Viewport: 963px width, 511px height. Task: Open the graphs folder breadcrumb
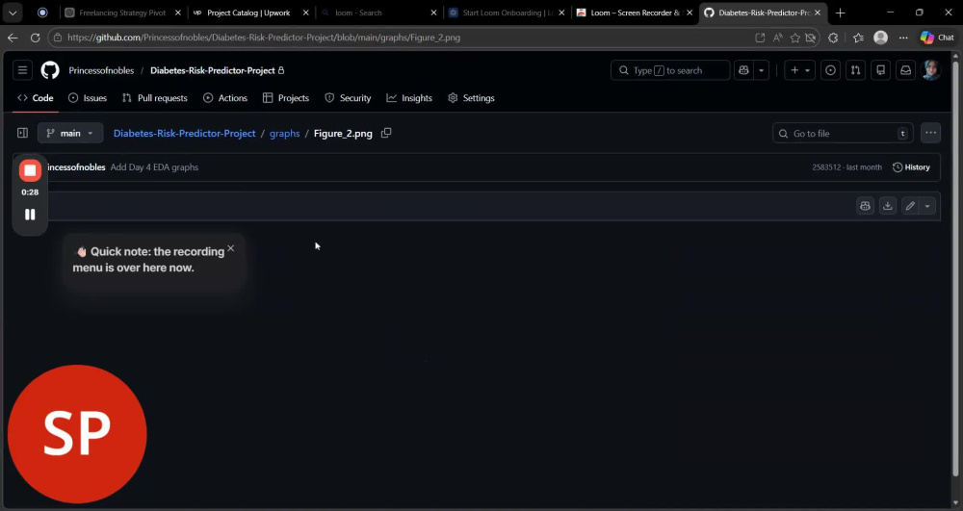[x=285, y=133]
